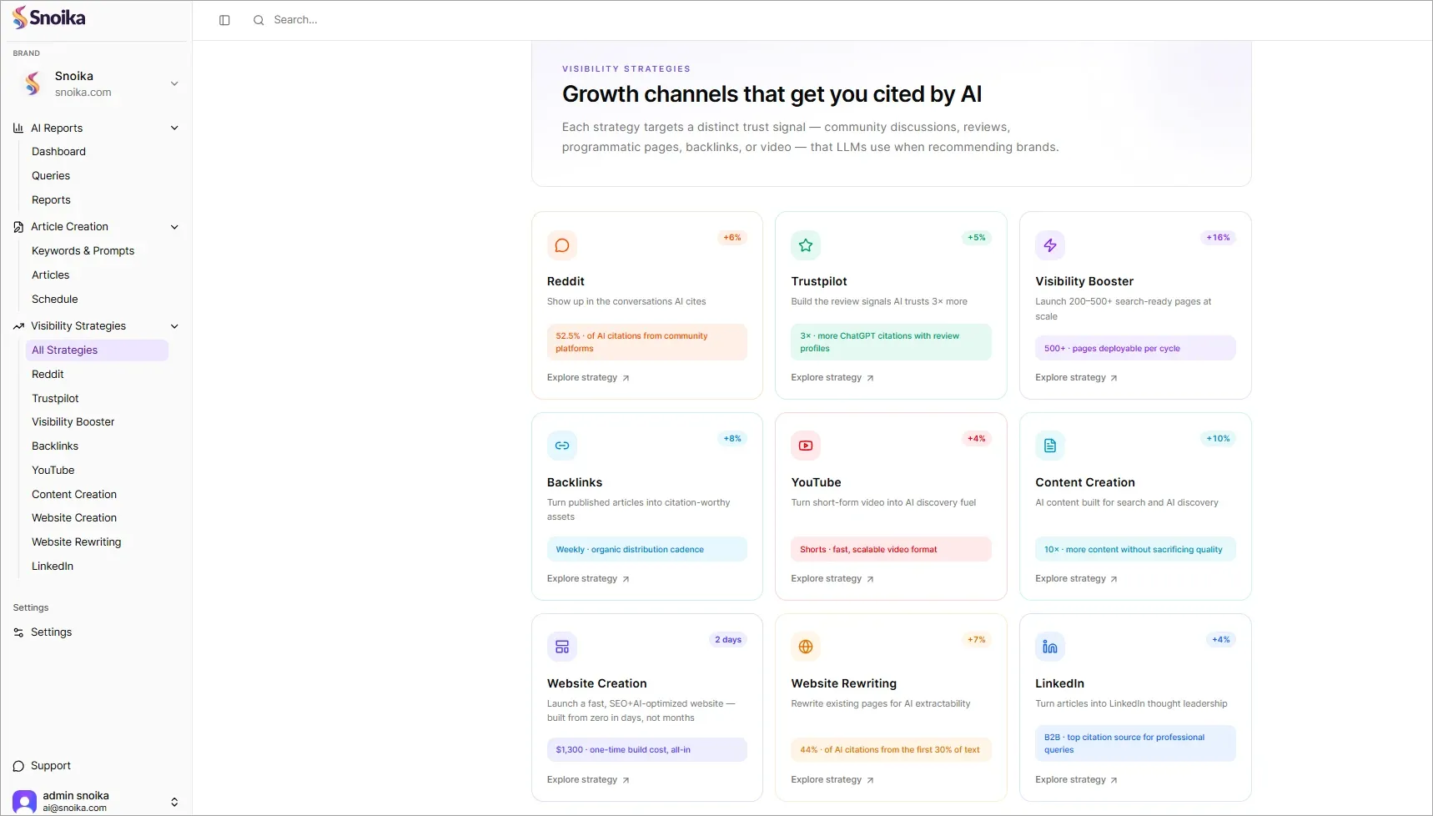
Task: Open Articles in the sidebar
Action: (50, 275)
